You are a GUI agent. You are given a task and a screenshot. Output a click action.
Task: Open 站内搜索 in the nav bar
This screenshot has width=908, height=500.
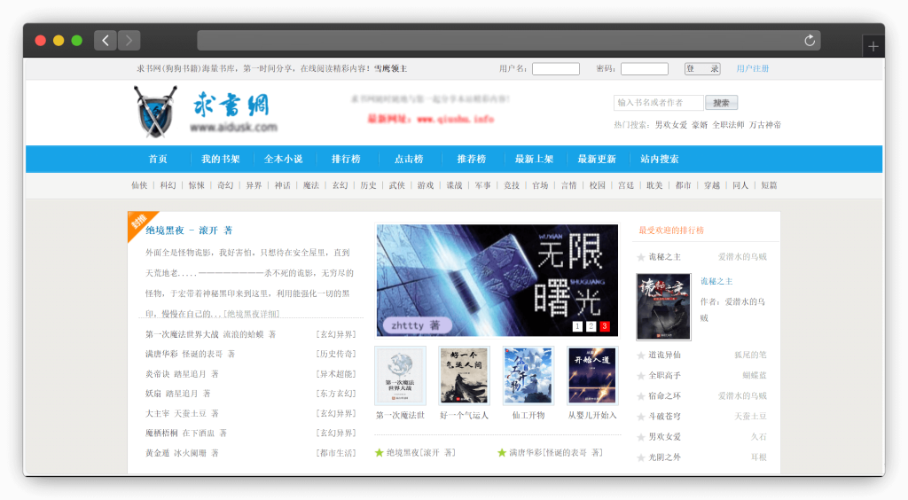(x=660, y=160)
